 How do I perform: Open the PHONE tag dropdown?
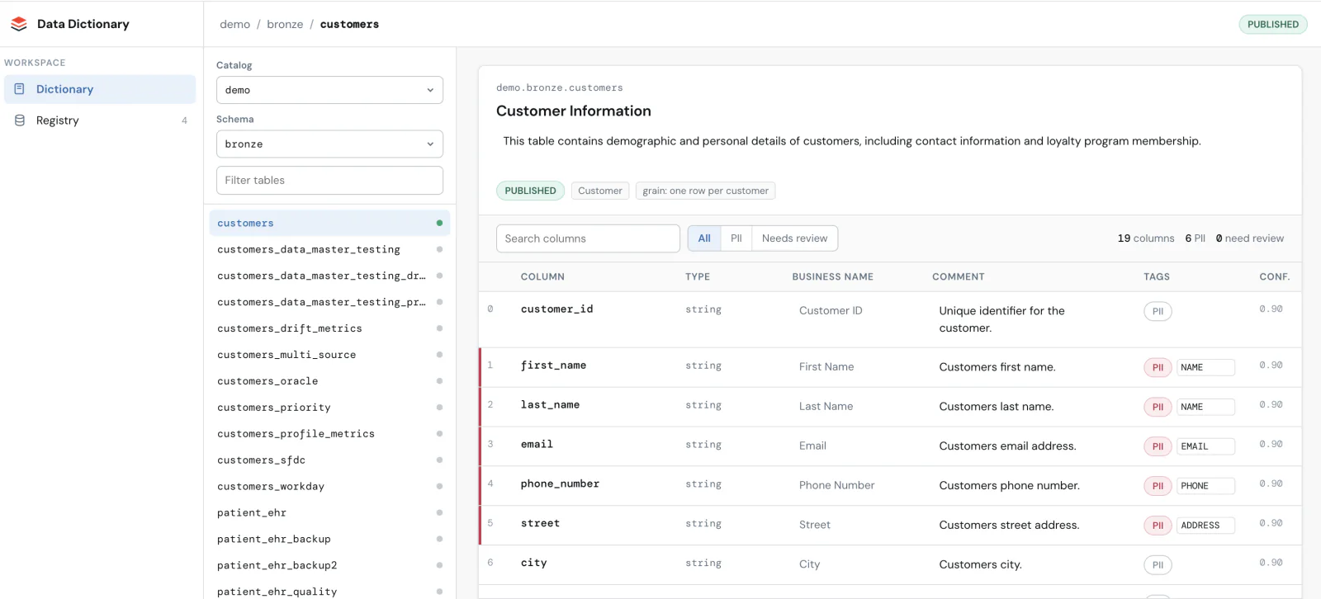click(1205, 486)
